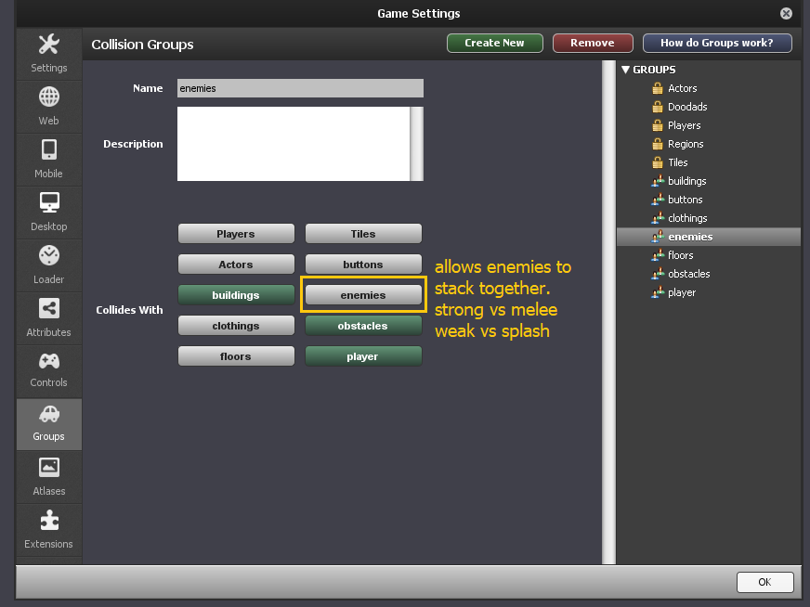Open the Desktop monitor icon

[x=48, y=202]
